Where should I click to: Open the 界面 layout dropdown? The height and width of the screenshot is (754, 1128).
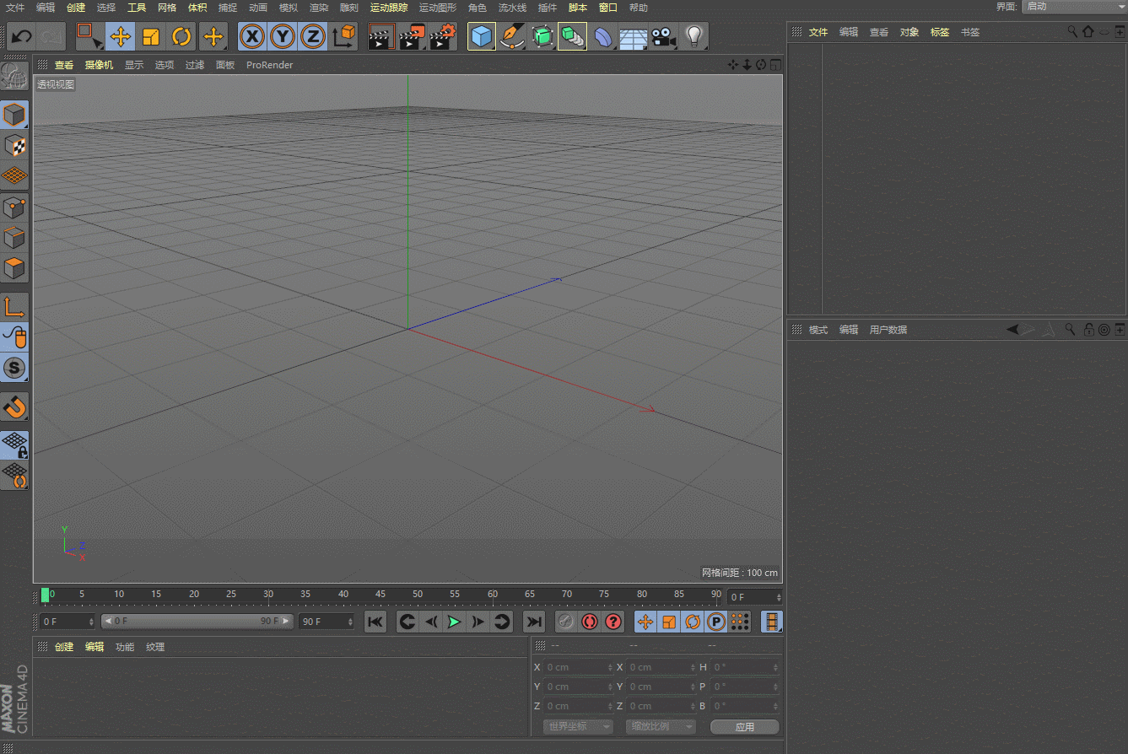[x=1073, y=7]
